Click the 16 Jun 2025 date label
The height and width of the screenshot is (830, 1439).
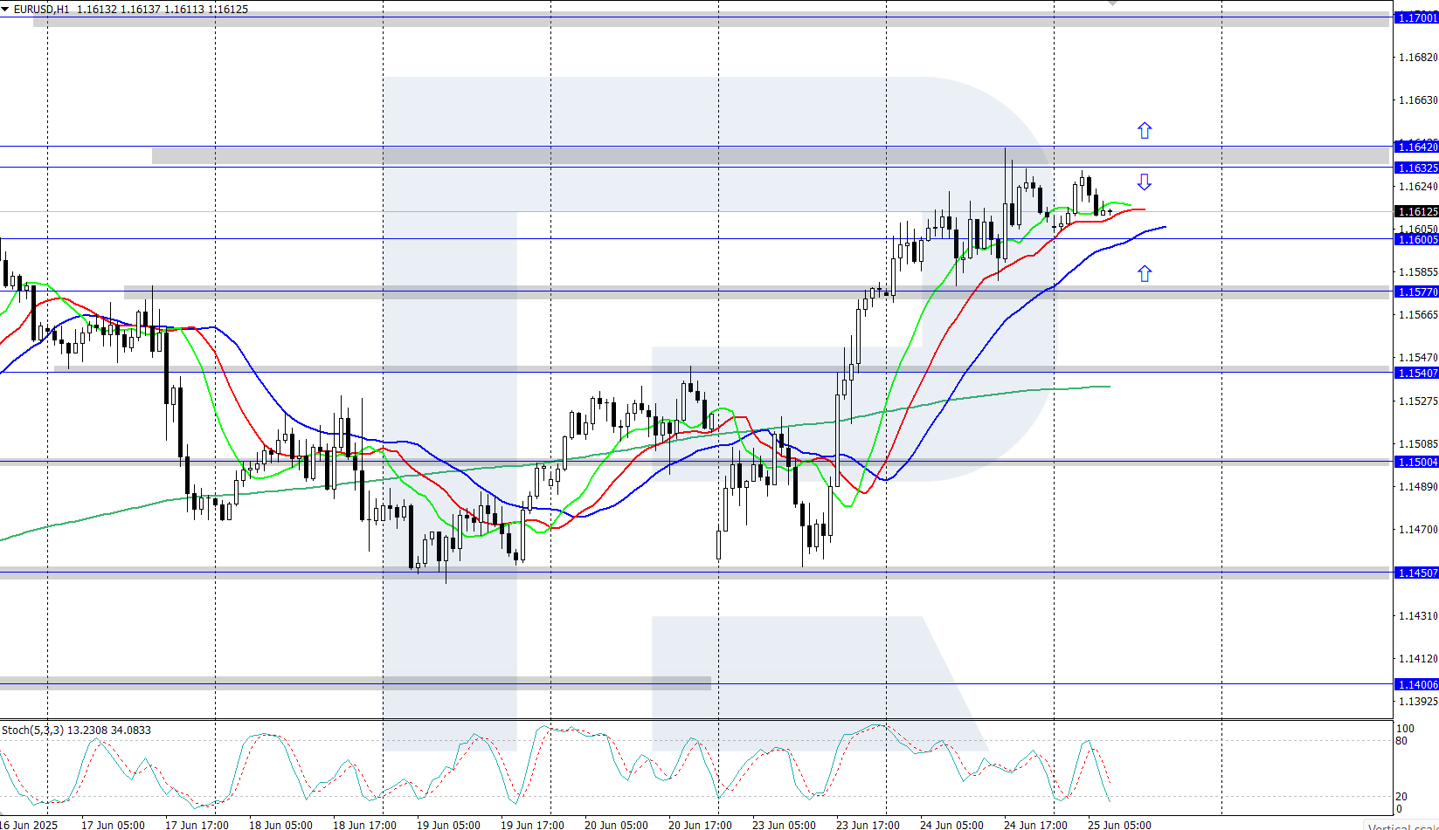click(29, 825)
